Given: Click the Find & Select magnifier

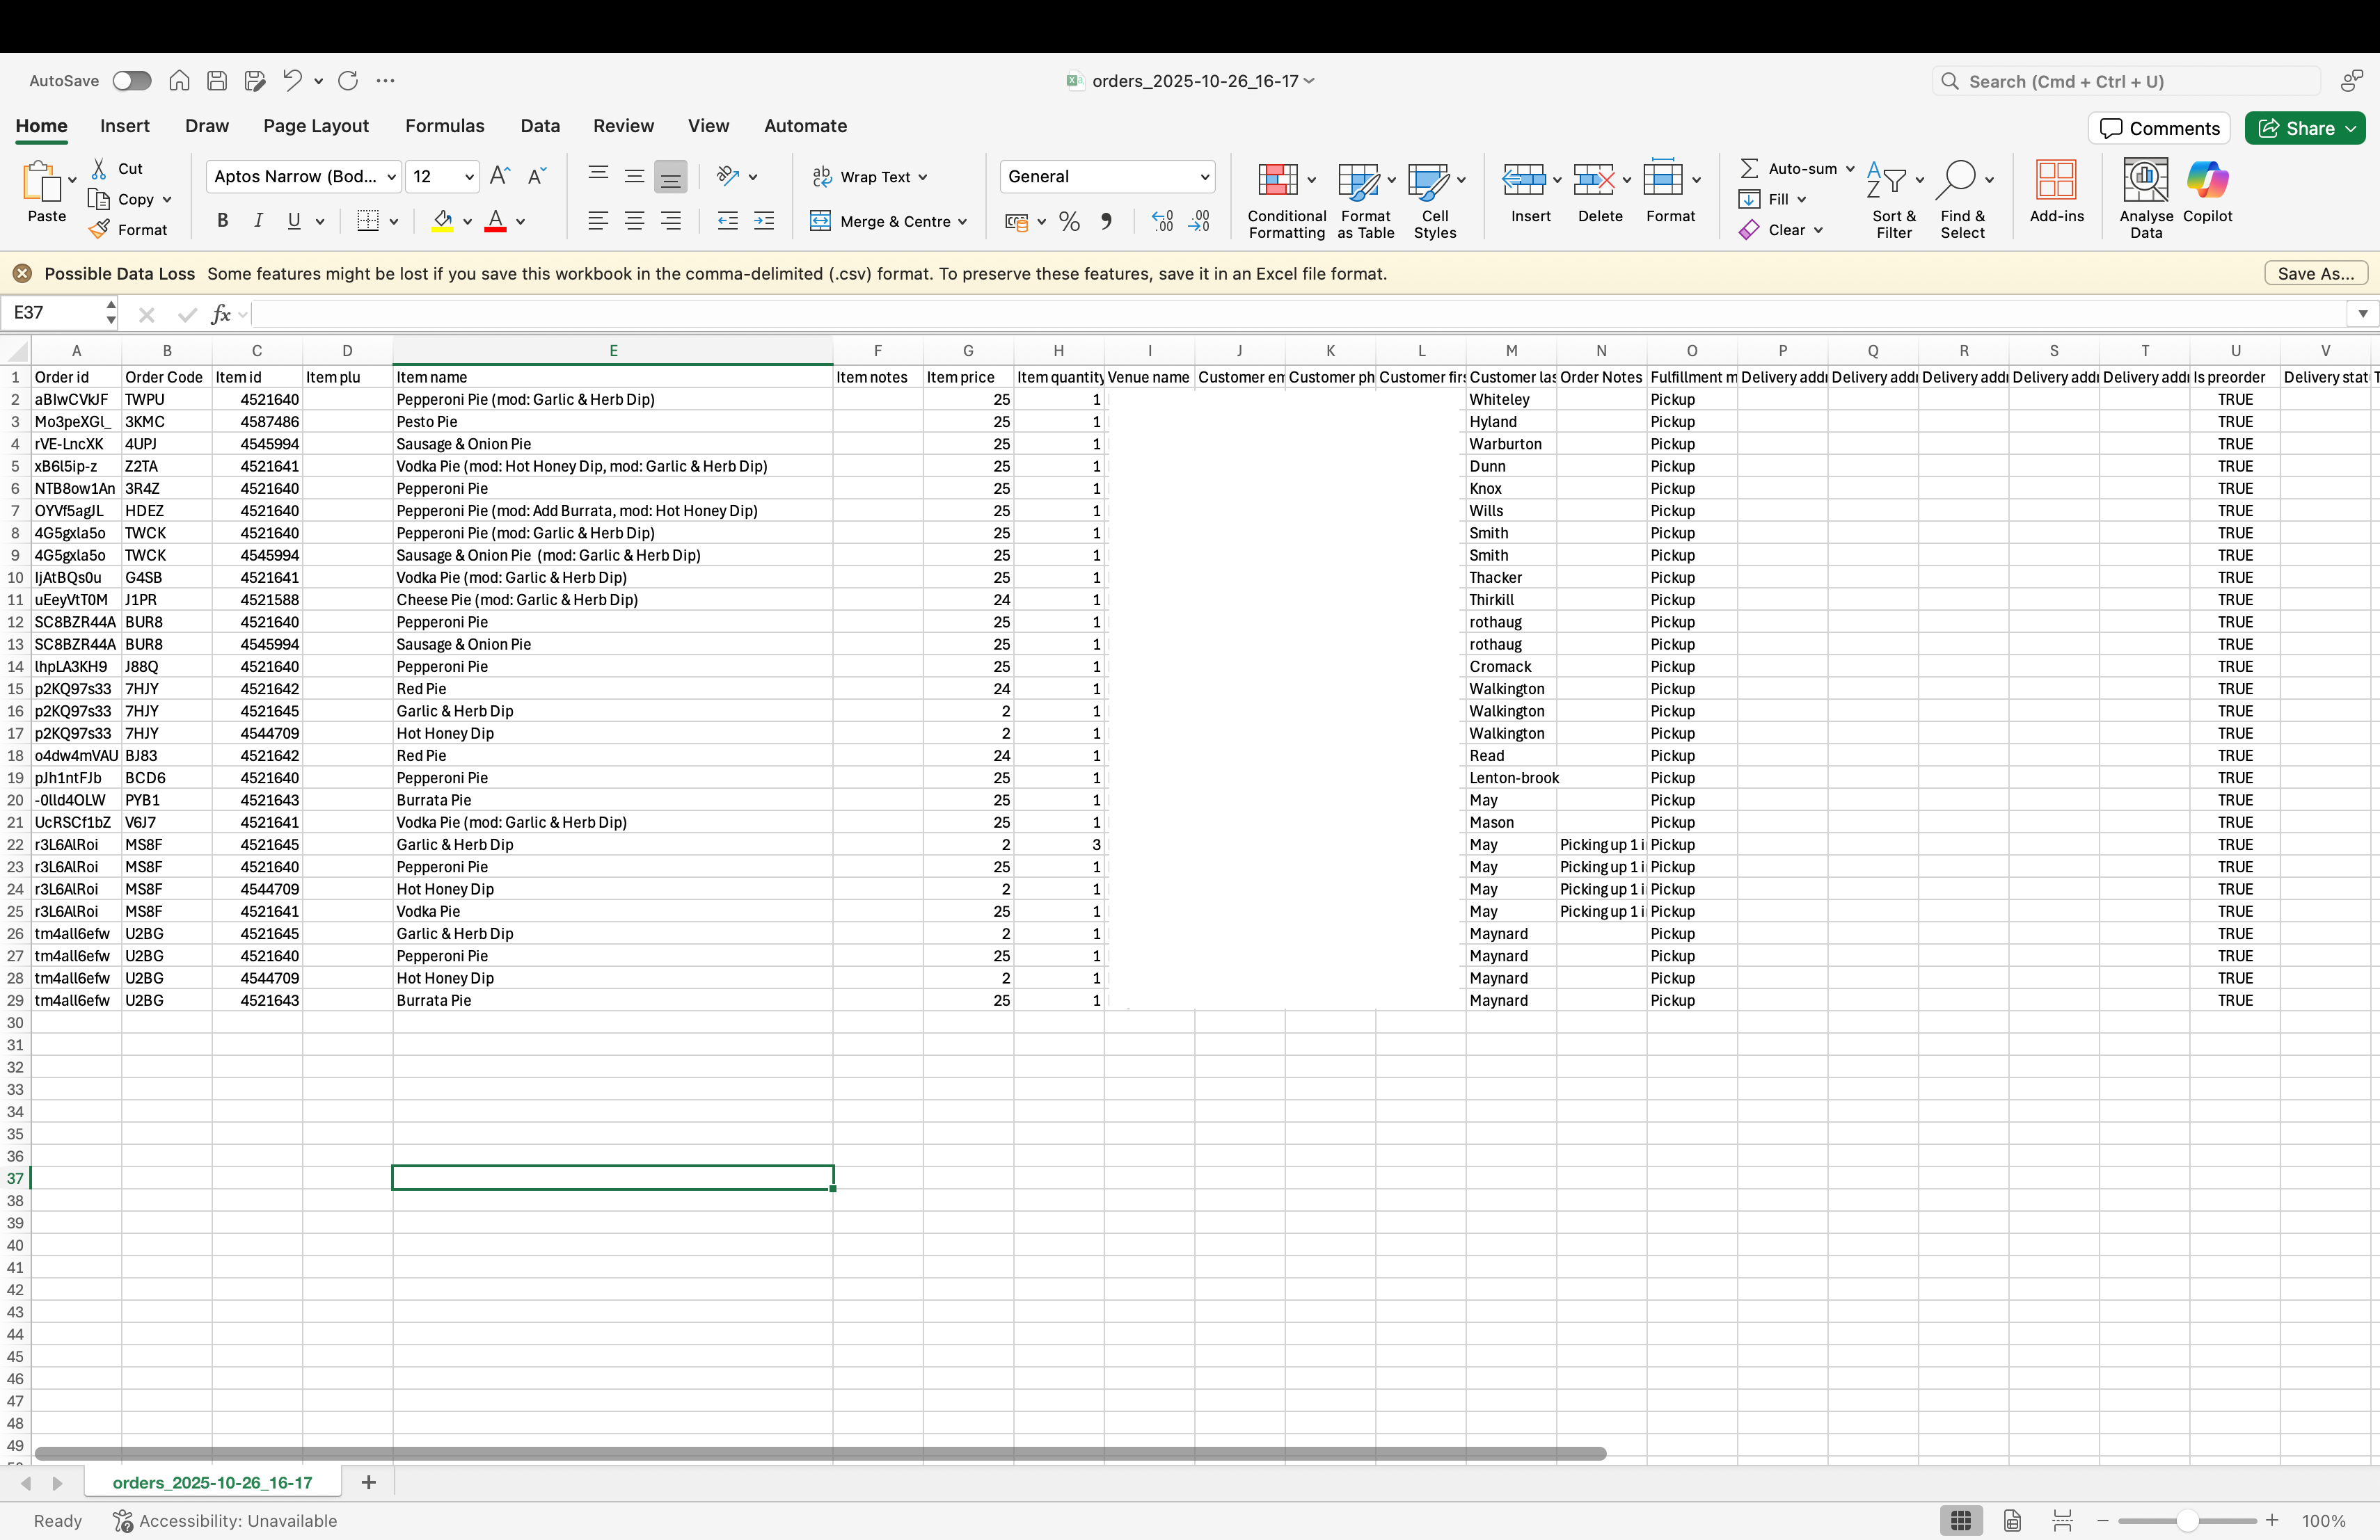Looking at the screenshot, I should (1957, 181).
